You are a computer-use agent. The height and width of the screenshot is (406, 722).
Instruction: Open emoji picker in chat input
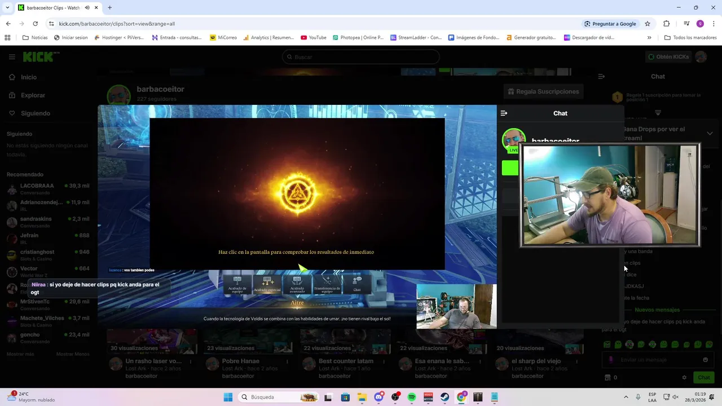coord(705,360)
